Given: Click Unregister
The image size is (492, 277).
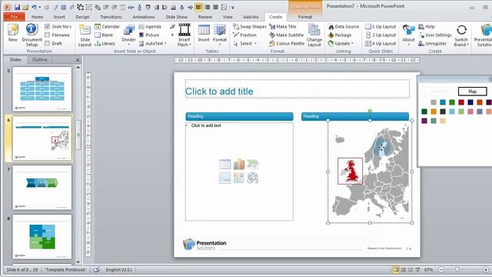Looking at the screenshot, I should coord(432,44).
